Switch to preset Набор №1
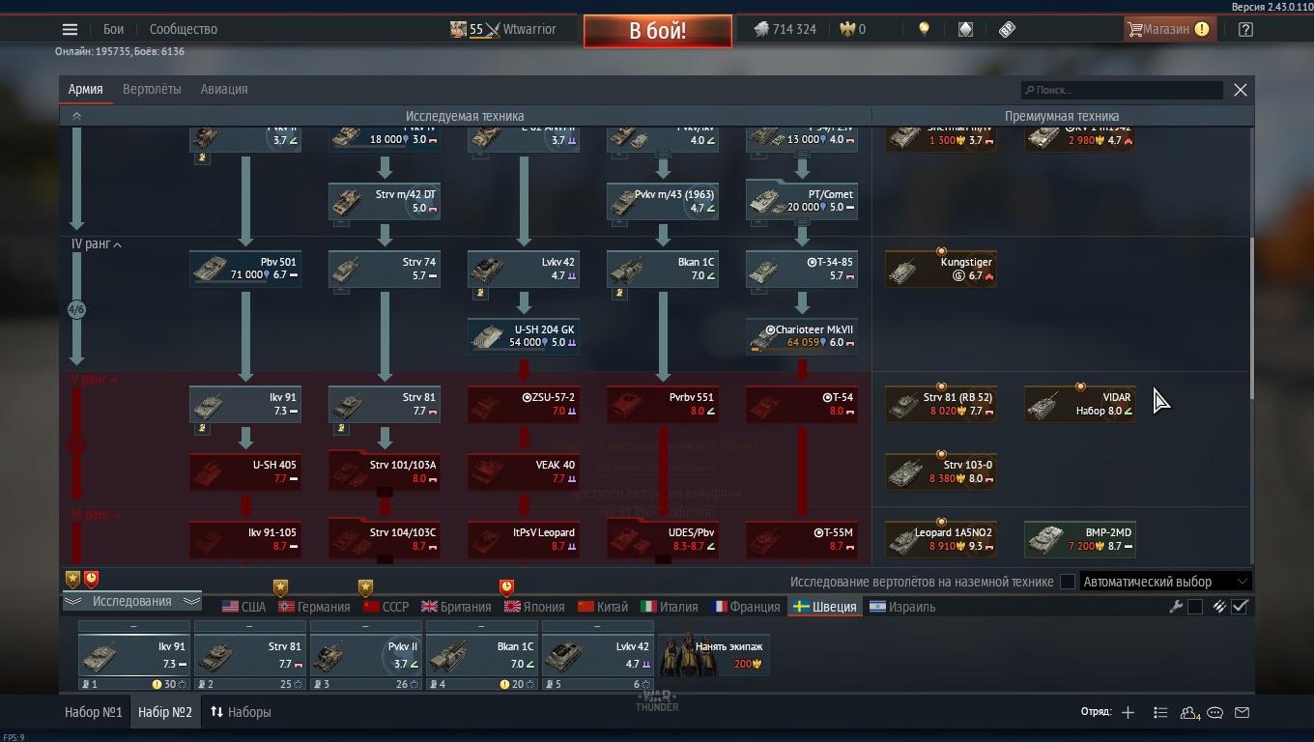1314x742 pixels. pyautogui.click(x=94, y=712)
